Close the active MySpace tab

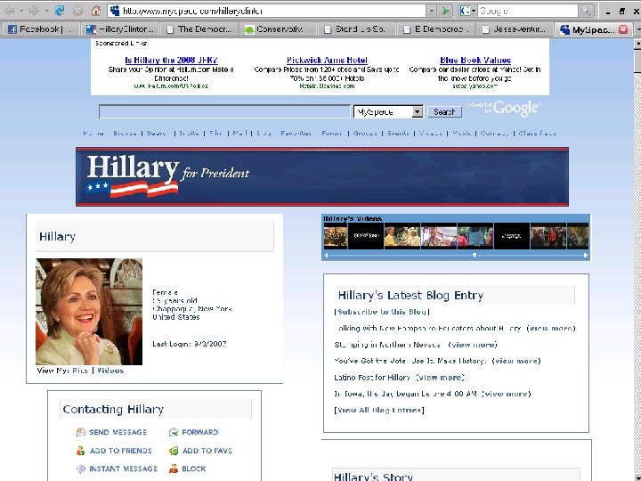tap(623, 29)
